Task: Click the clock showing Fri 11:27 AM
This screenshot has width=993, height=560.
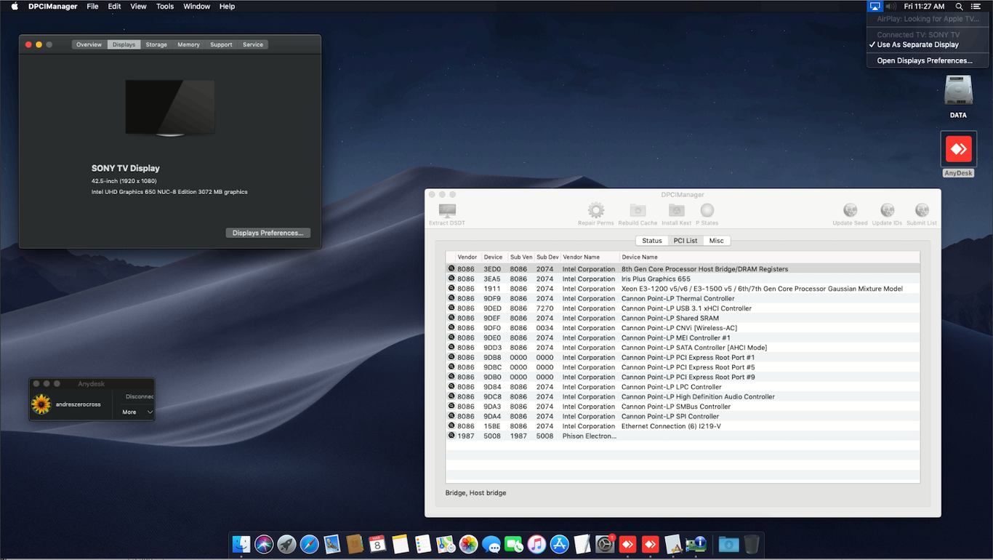Action: tap(924, 6)
